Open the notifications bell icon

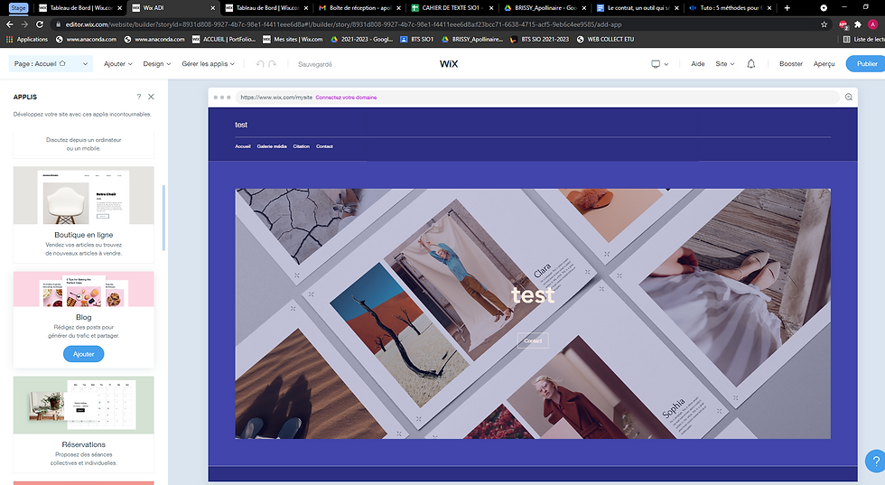coord(750,64)
